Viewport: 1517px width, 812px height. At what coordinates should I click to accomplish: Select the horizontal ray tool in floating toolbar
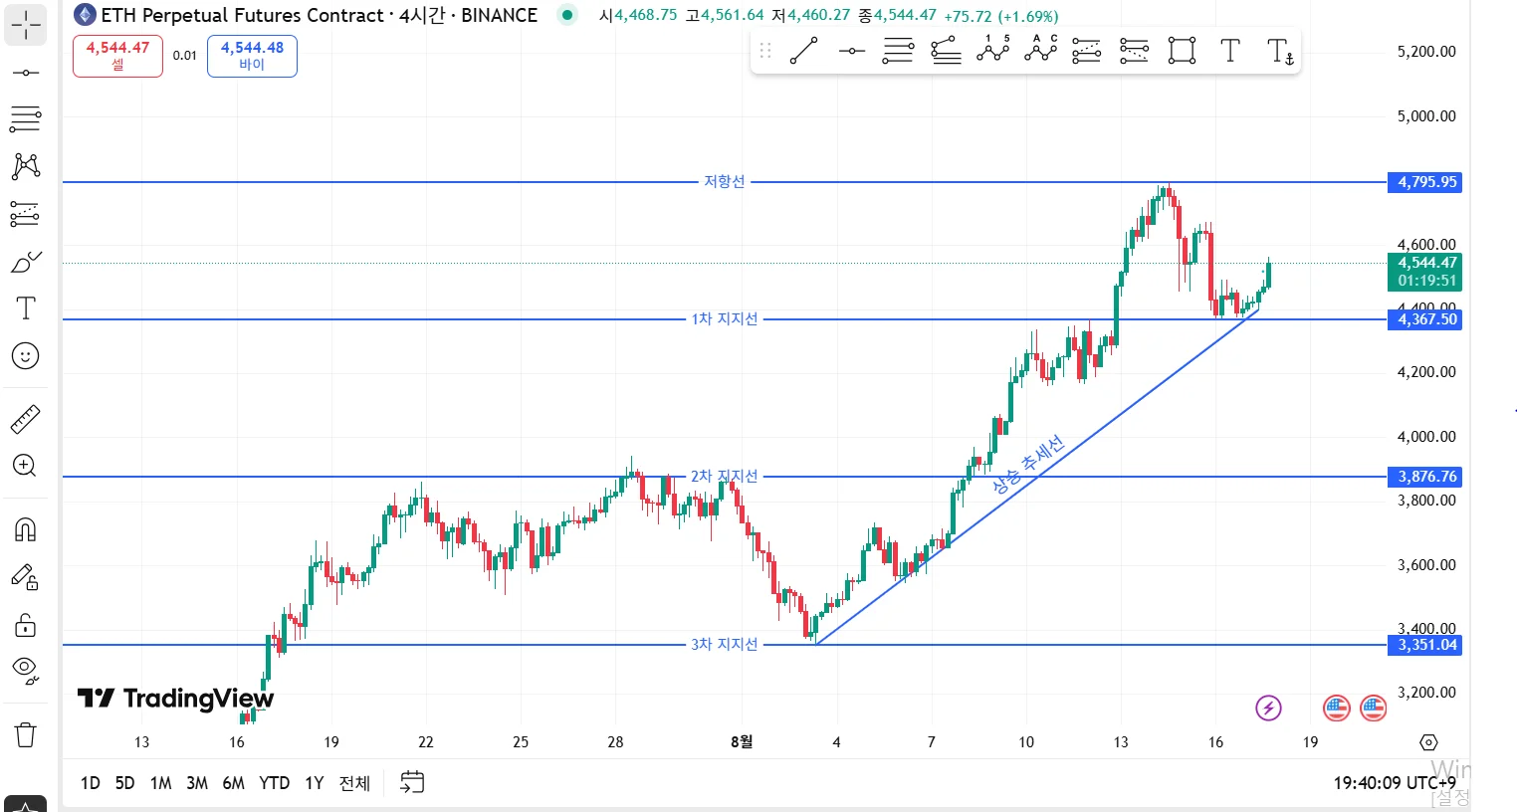pos(851,51)
